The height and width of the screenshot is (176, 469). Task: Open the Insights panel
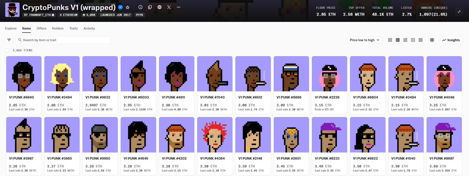pyautogui.click(x=451, y=40)
